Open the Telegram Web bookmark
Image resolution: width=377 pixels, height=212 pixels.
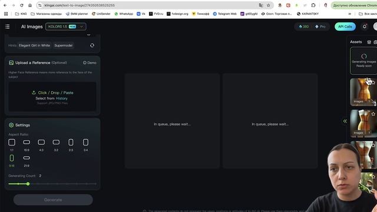pos(225,14)
